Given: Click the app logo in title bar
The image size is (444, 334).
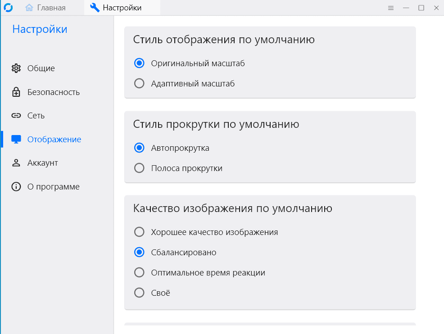Looking at the screenshot, I should coord(8,8).
